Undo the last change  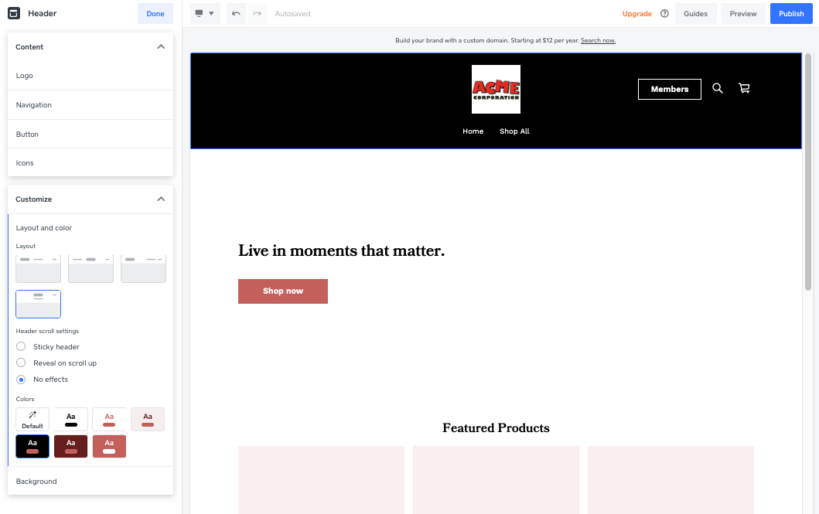click(236, 14)
